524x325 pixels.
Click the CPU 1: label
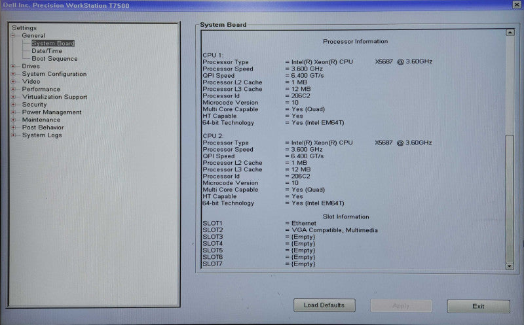(x=212, y=55)
